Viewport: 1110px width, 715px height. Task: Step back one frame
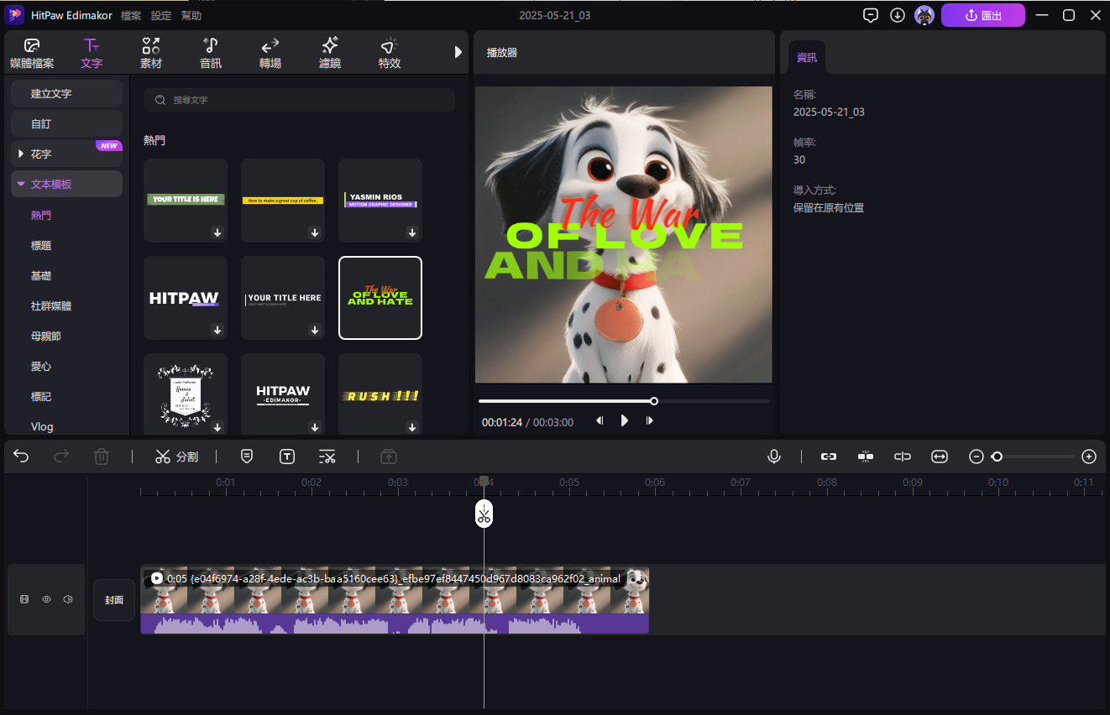600,420
